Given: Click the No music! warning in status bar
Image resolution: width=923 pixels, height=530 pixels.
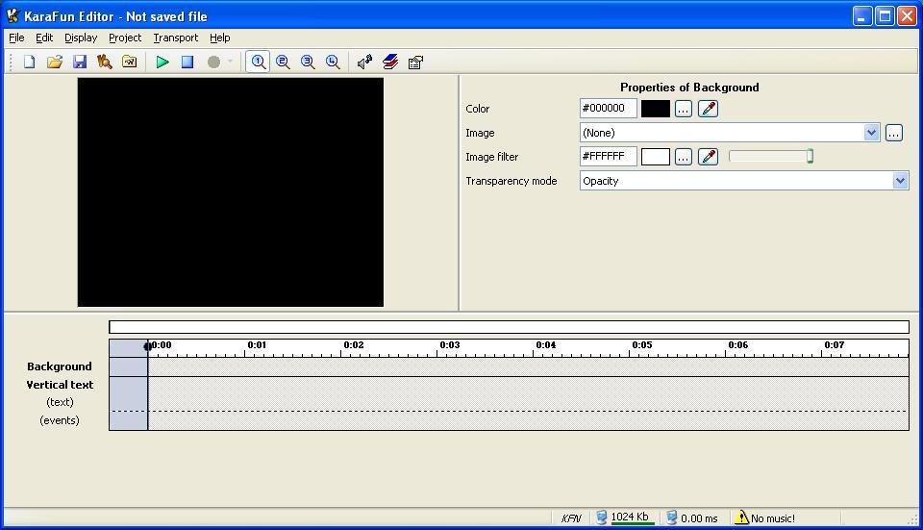Looking at the screenshot, I should point(765,518).
